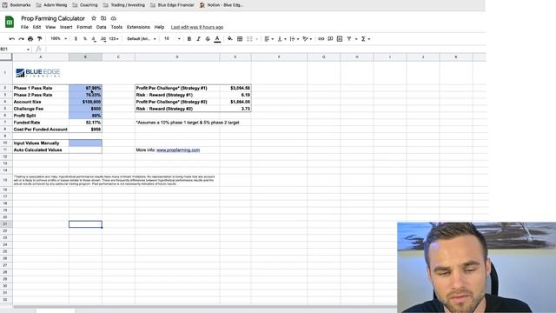Viewport: 556px width, 313px height.
Task: Open the Functions sigma icon
Action: coord(363,38)
